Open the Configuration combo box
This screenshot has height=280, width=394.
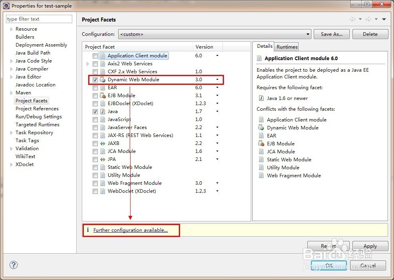[x=215, y=34]
